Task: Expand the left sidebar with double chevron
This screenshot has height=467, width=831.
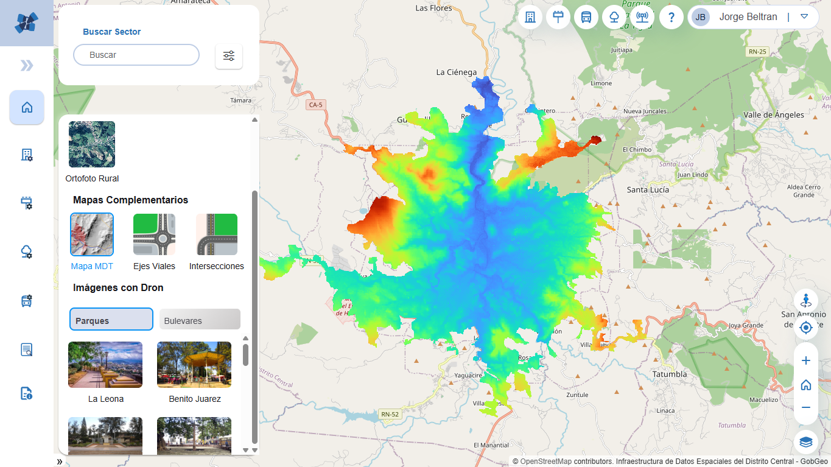Action: pos(27,66)
